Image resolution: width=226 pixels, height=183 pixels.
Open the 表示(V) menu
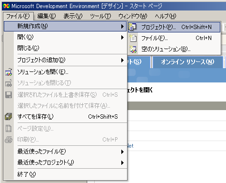73,16
